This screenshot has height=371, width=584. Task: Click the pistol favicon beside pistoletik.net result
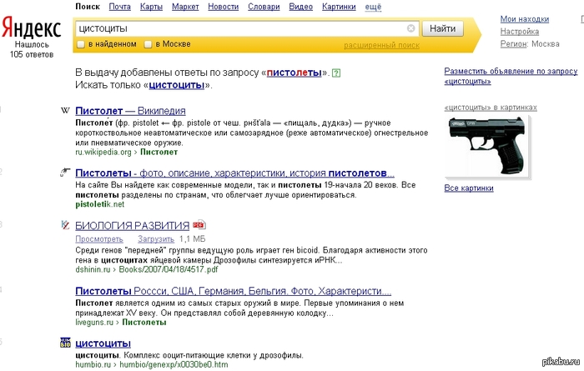point(65,173)
